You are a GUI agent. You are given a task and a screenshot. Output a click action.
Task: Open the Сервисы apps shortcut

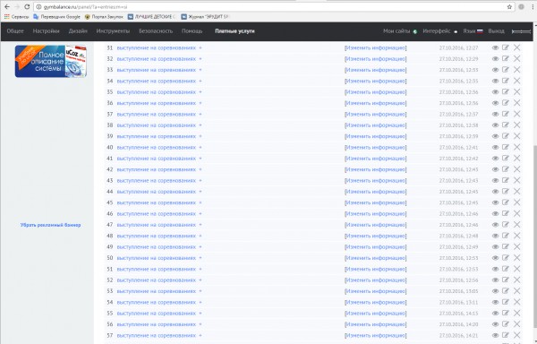click(x=16, y=16)
